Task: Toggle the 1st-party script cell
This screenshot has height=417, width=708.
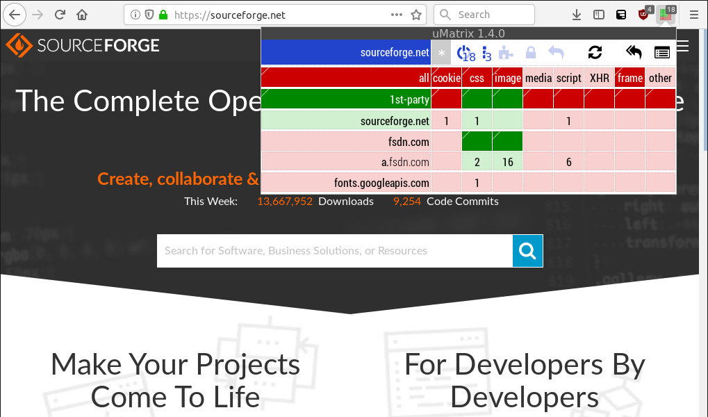Action: 569,99
